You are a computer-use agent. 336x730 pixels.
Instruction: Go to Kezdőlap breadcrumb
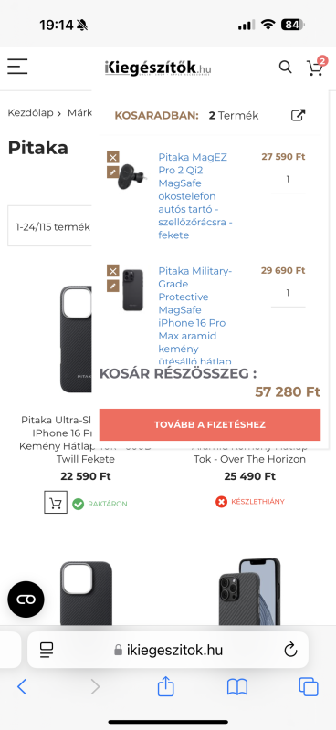pos(30,112)
